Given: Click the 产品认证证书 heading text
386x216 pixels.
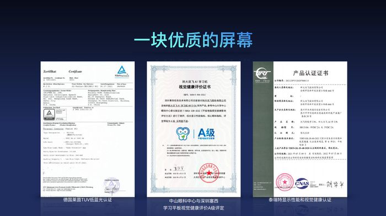Looking at the screenshot, I should click(x=310, y=73).
